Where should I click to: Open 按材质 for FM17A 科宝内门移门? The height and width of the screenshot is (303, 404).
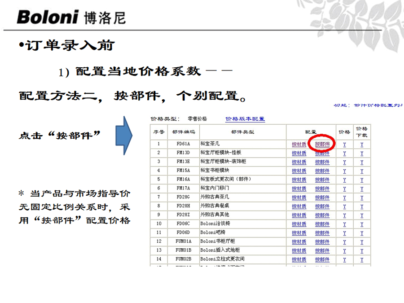[x=299, y=189]
